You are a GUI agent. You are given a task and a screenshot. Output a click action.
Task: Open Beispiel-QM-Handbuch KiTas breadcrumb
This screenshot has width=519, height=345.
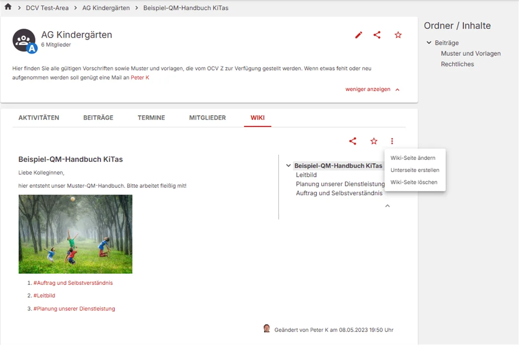tap(186, 8)
